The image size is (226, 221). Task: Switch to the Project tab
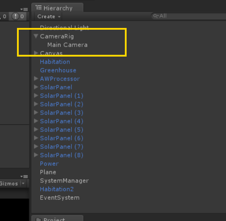tap(57, 219)
